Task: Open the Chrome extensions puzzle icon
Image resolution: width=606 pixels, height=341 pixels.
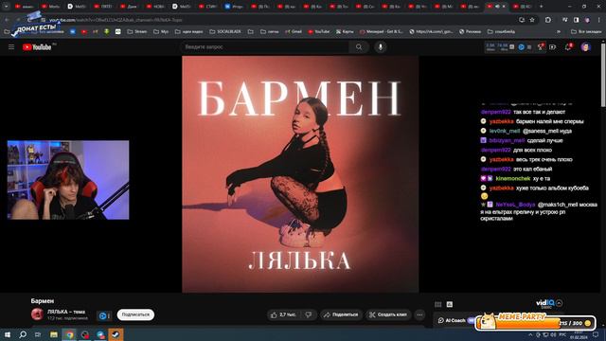Action: click(x=548, y=20)
